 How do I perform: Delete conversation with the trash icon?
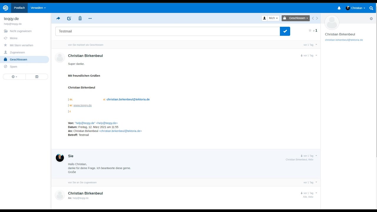point(80,18)
